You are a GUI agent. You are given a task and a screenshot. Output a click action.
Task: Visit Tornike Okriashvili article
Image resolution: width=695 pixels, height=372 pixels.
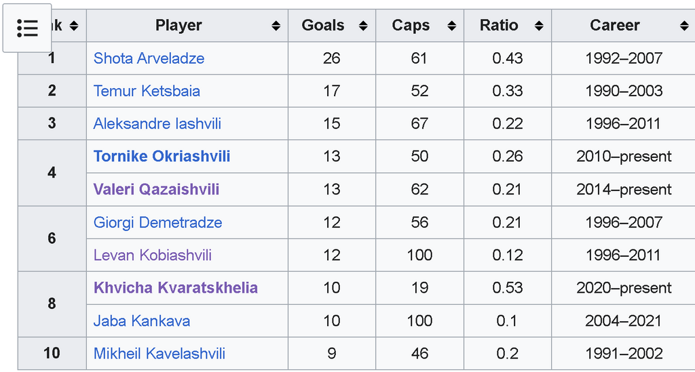[162, 157]
